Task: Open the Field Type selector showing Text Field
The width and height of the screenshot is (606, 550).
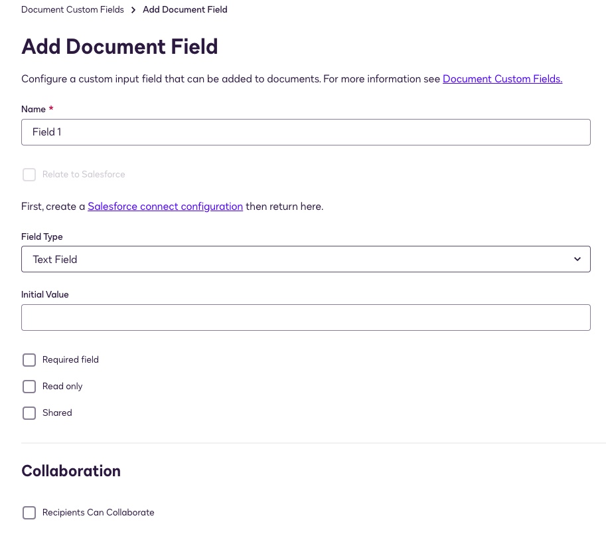Action: click(x=306, y=259)
